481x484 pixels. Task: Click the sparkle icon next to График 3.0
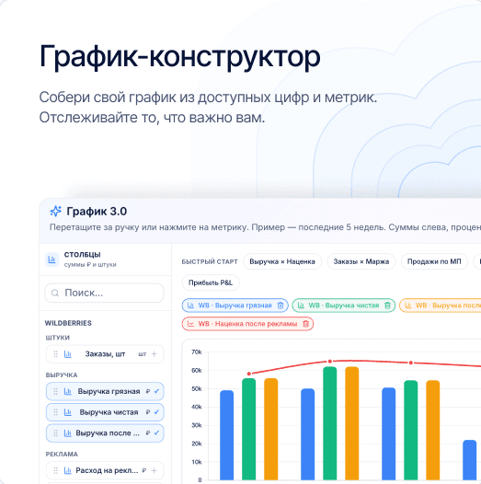56,211
